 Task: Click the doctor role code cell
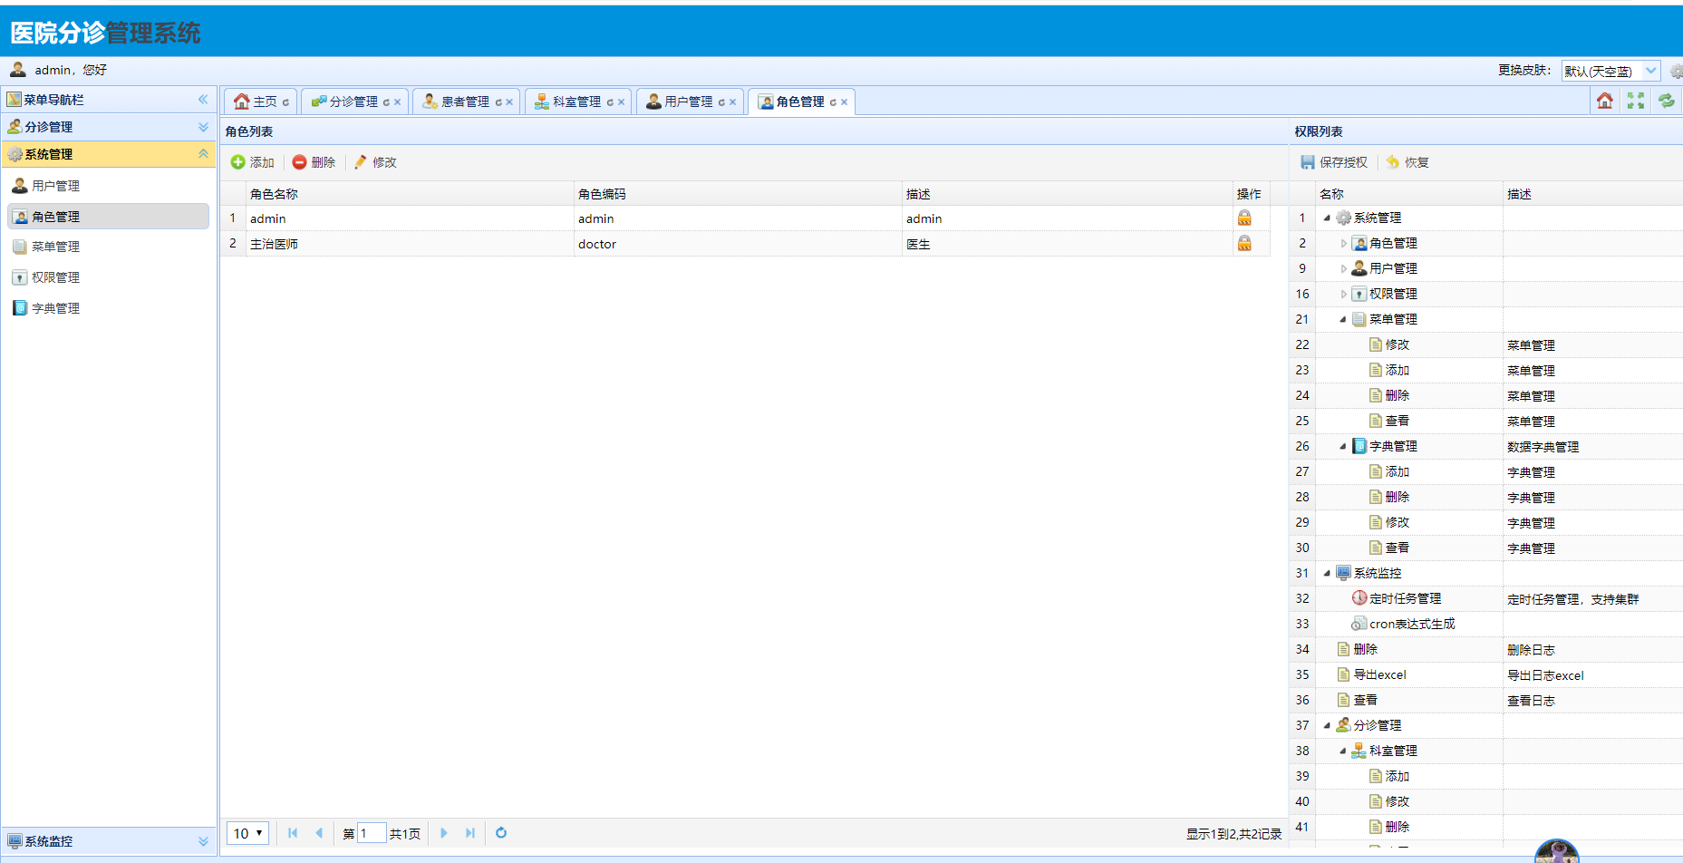pos(738,244)
